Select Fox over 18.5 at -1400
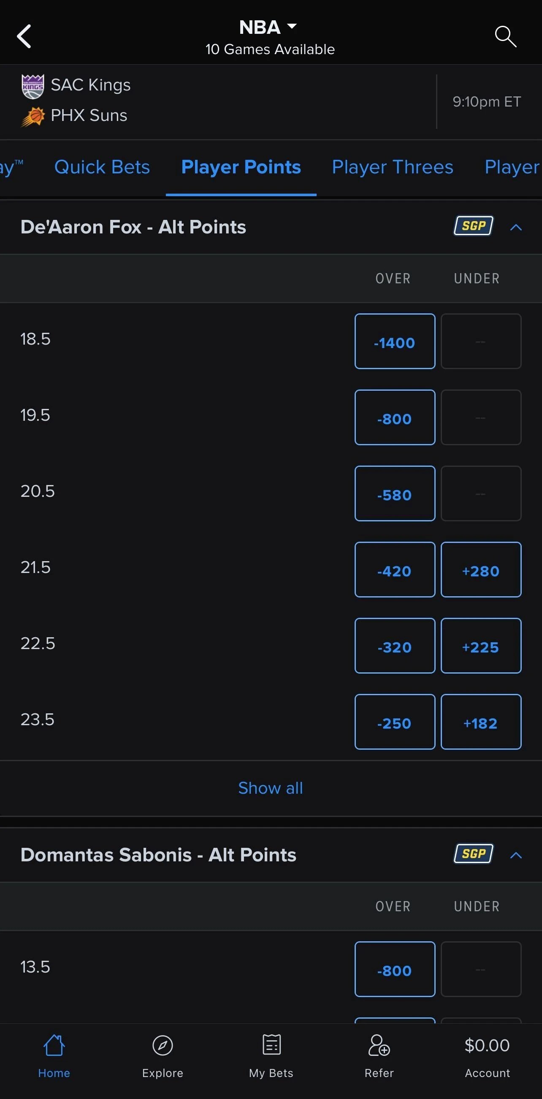Screen dimensions: 542x1099 pyautogui.click(x=395, y=341)
